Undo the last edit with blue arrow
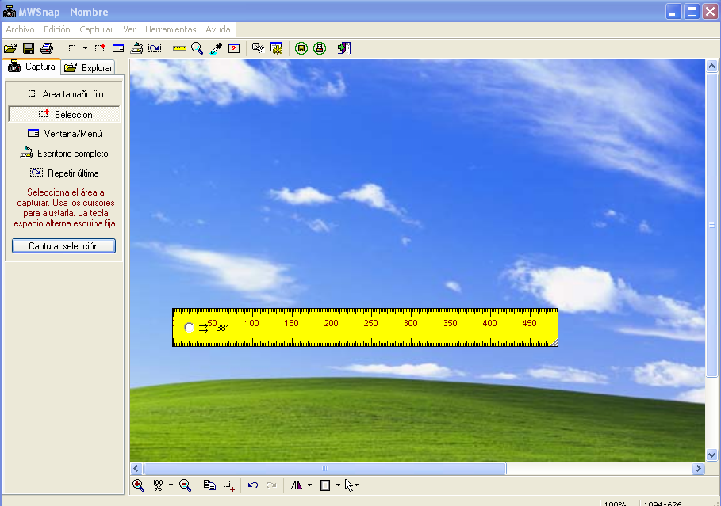Image resolution: width=721 pixels, height=506 pixels. tap(253, 485)
